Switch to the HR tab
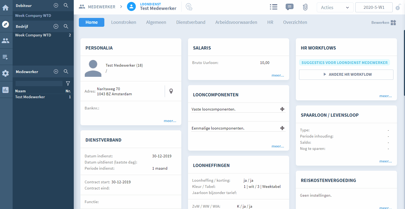 coord(270,22)
